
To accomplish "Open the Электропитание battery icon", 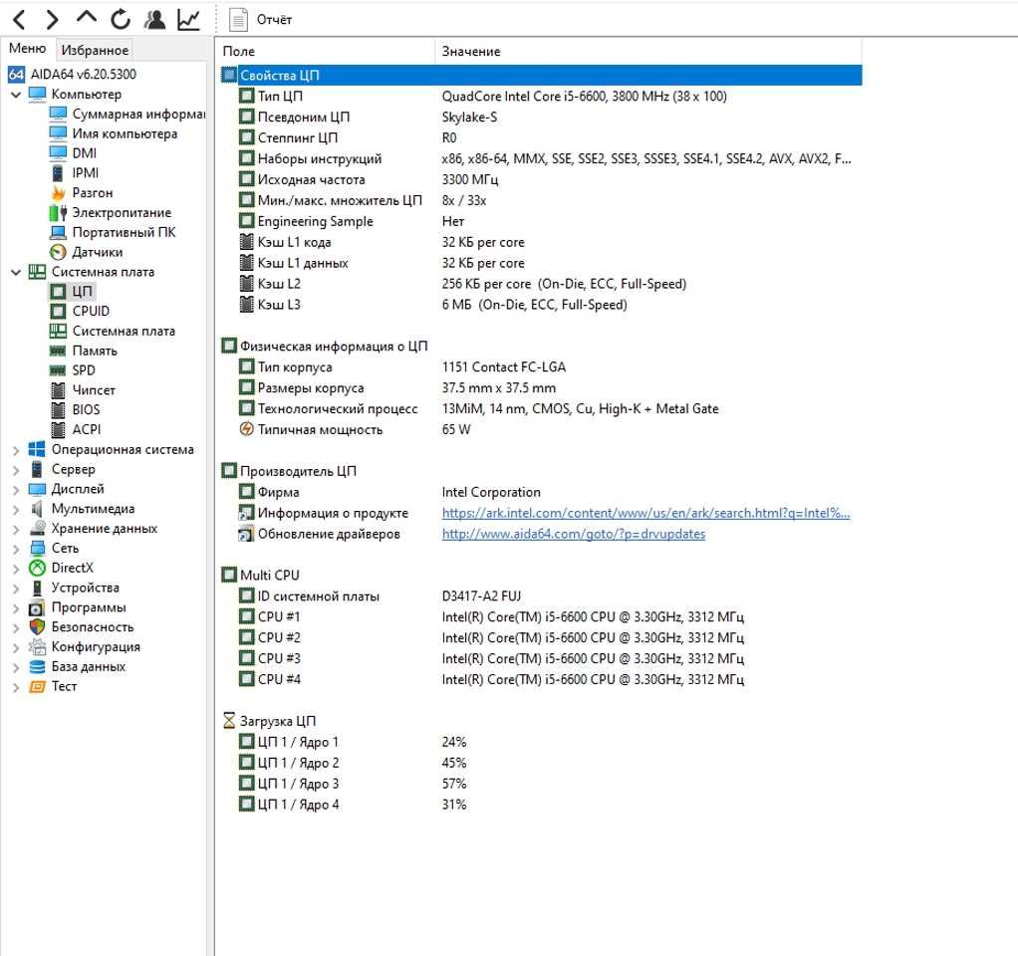I will tap(58, 212).
